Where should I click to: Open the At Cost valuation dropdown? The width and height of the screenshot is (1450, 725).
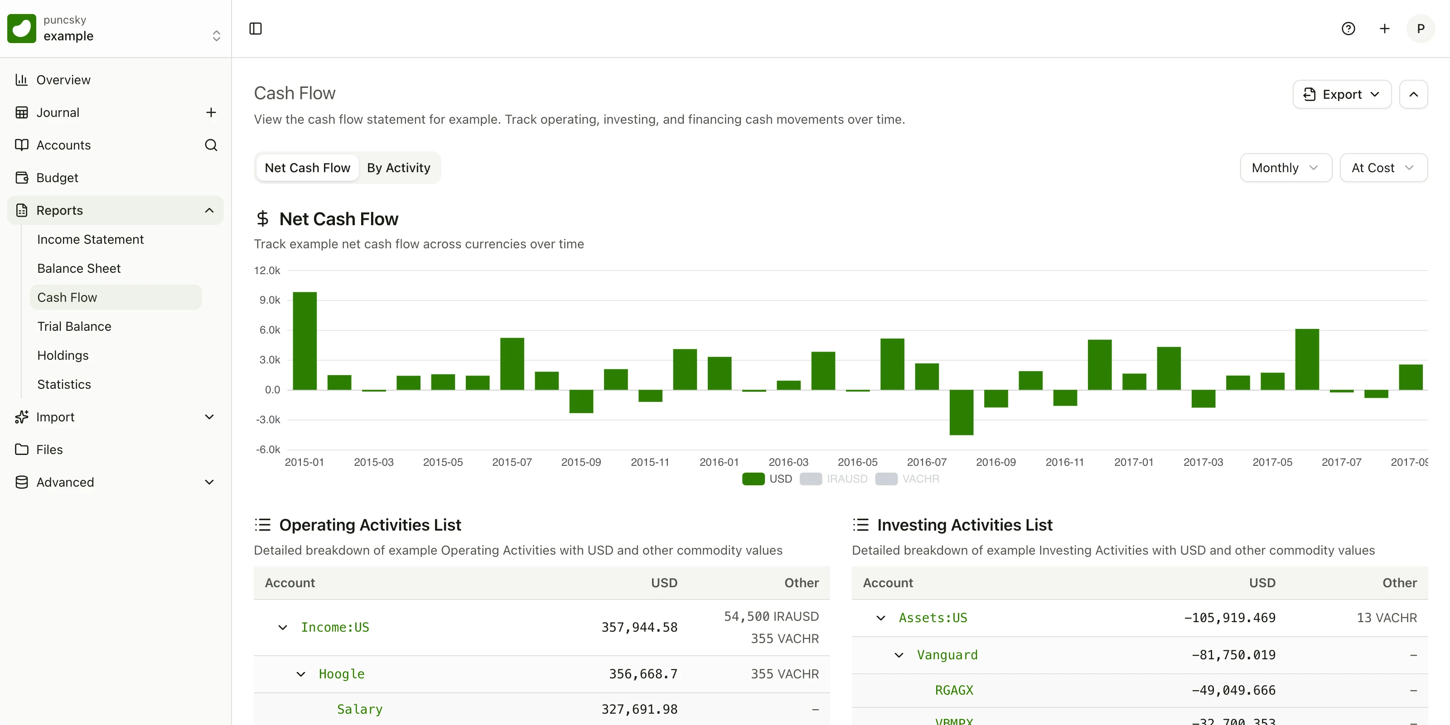(1383, 168)
